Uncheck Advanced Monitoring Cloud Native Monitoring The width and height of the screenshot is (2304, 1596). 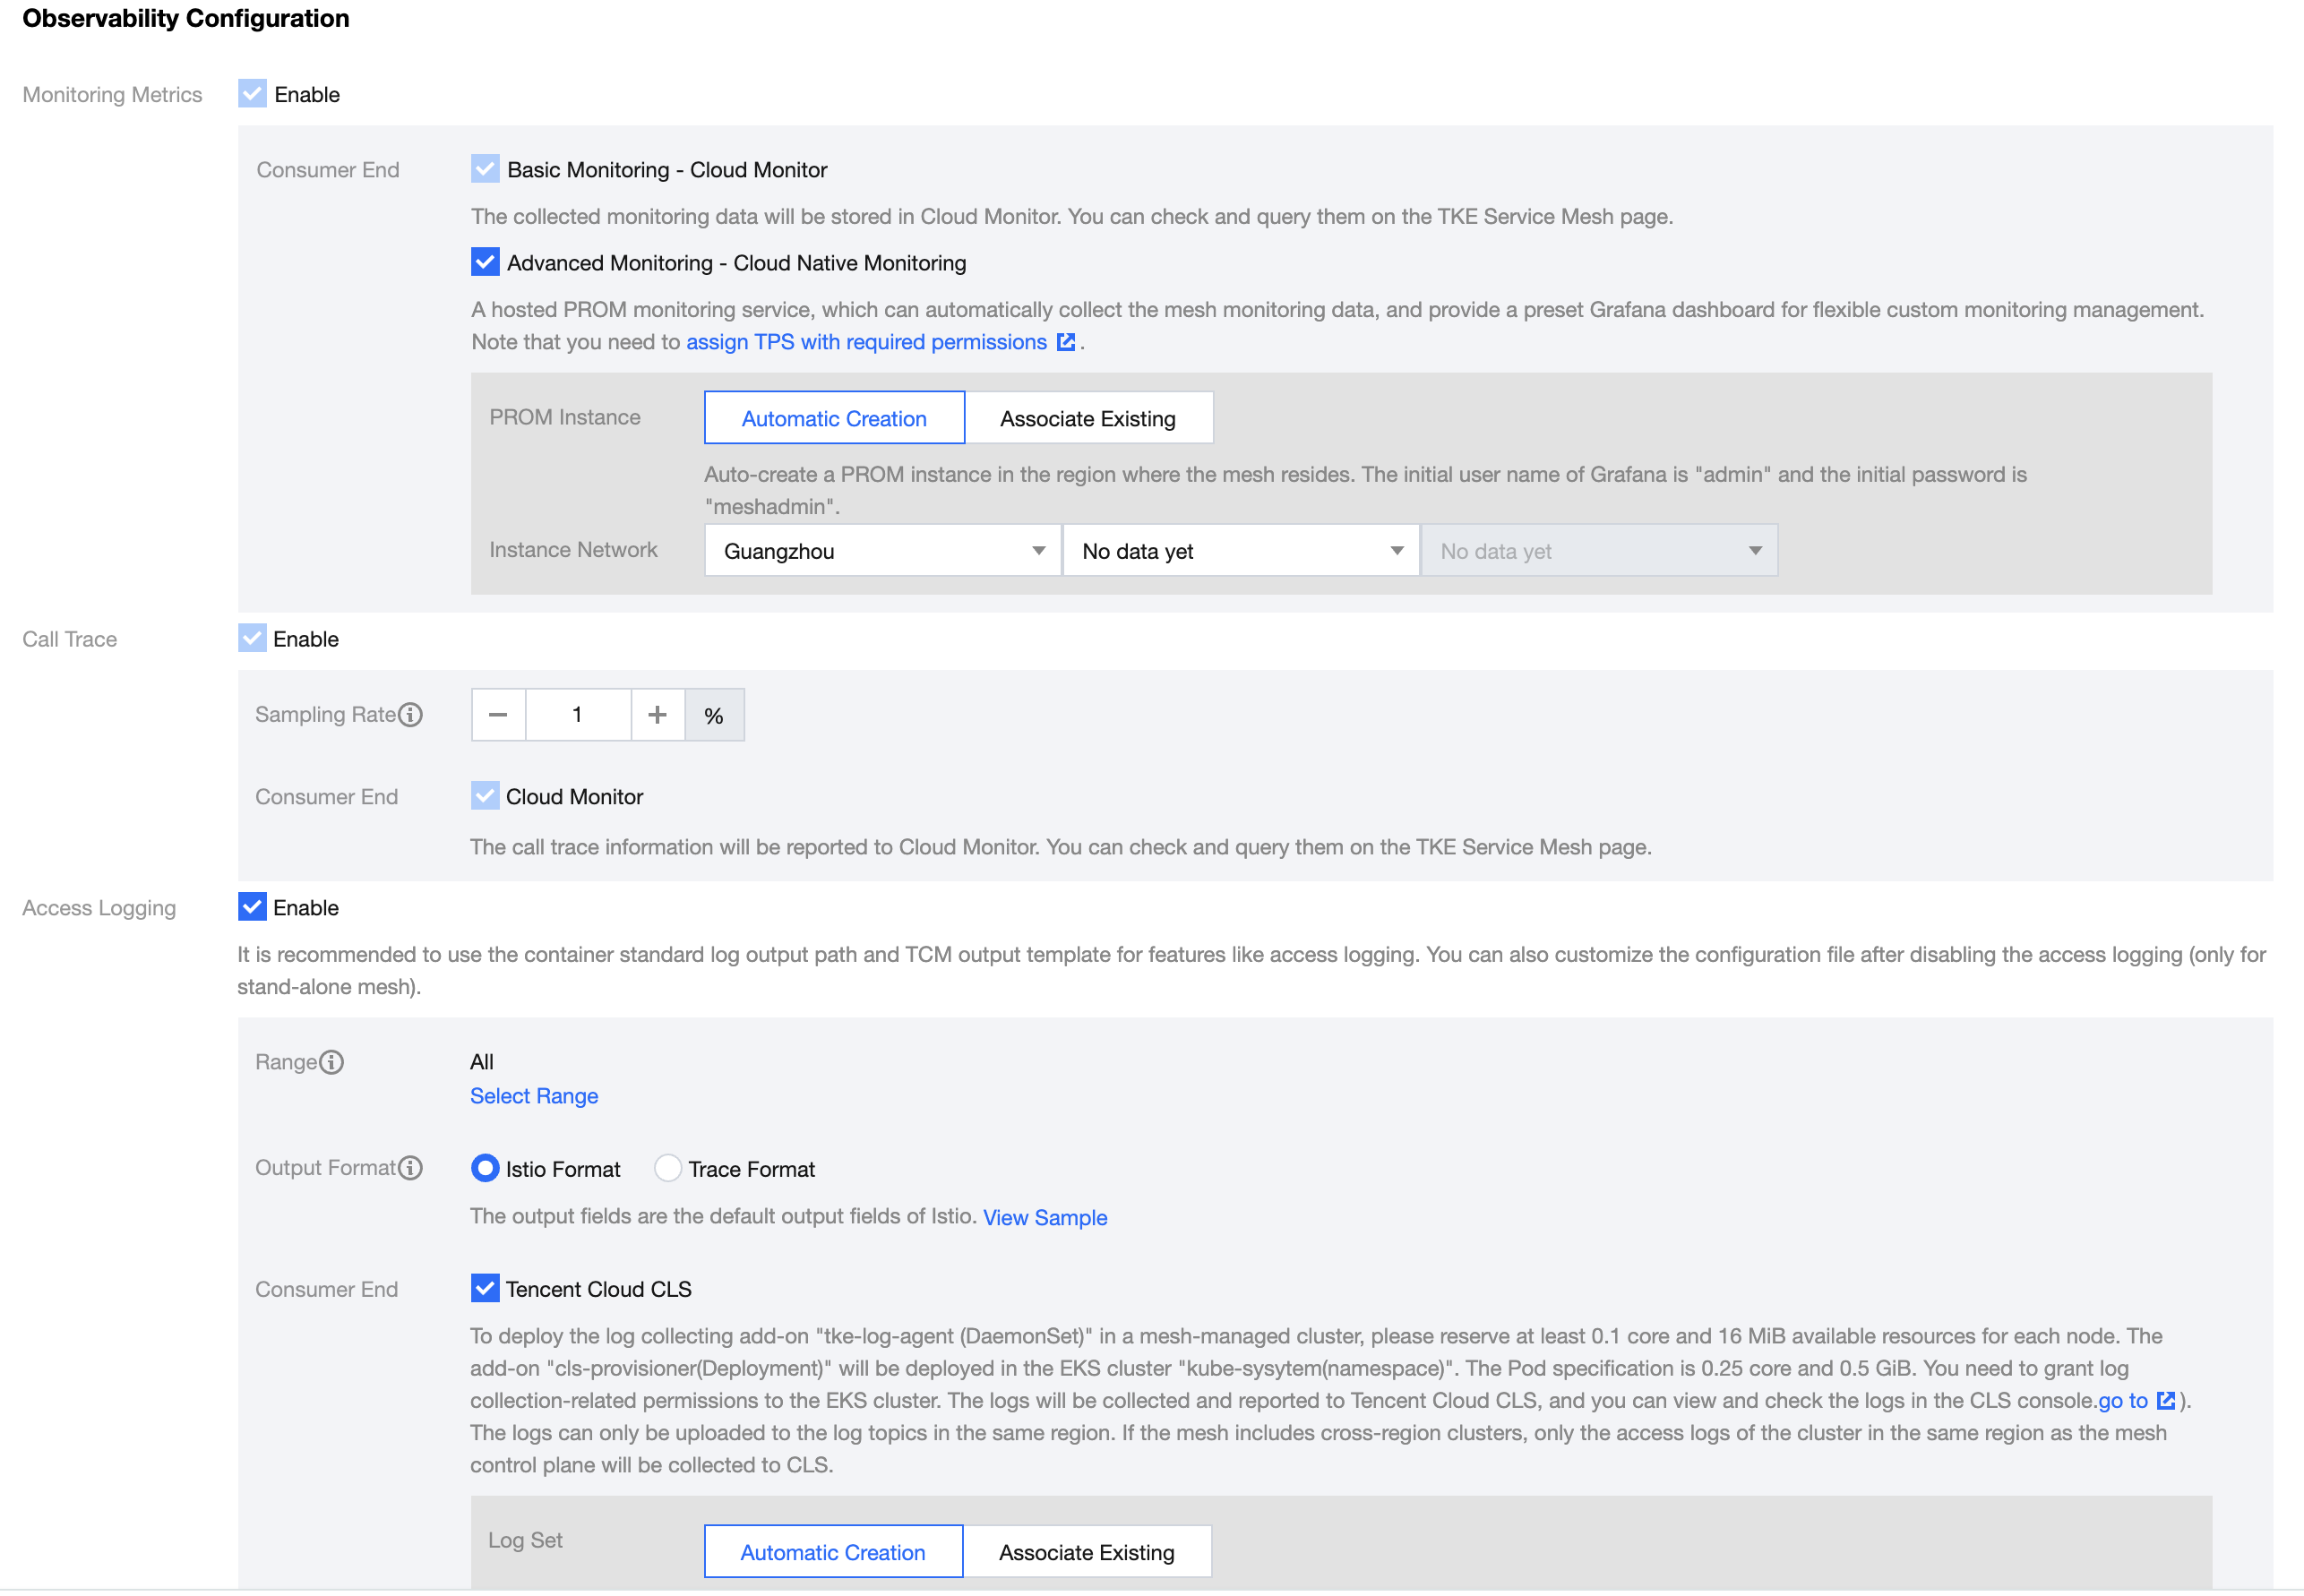pos(485,263)
